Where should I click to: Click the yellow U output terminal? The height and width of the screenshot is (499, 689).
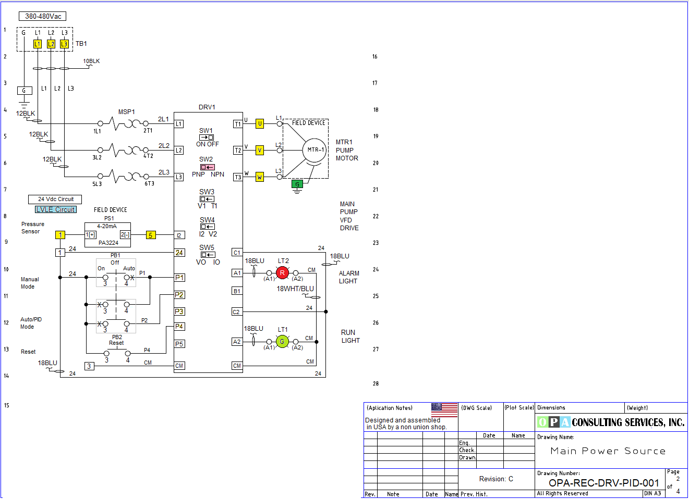tap(259, 123)
